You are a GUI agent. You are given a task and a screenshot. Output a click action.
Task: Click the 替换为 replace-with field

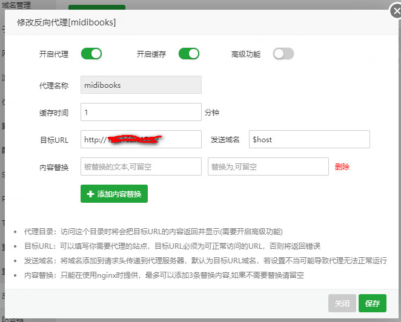tap(268, 166)
